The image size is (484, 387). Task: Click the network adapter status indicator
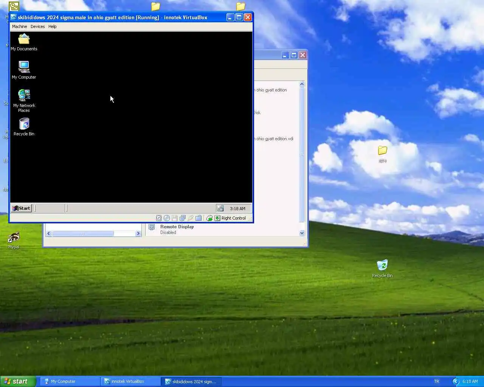(183, 218)
